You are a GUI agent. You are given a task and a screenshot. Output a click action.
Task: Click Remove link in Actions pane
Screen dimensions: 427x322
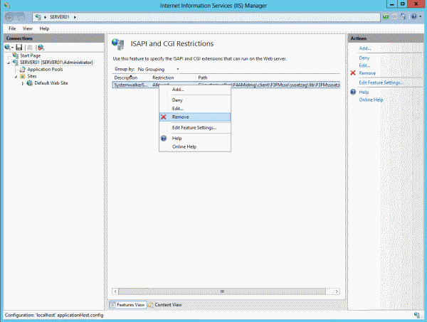click(367, 73)
